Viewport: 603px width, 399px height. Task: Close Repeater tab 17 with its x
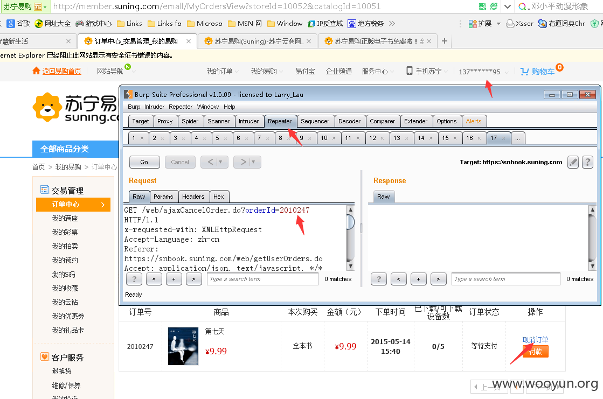(503, 138)
